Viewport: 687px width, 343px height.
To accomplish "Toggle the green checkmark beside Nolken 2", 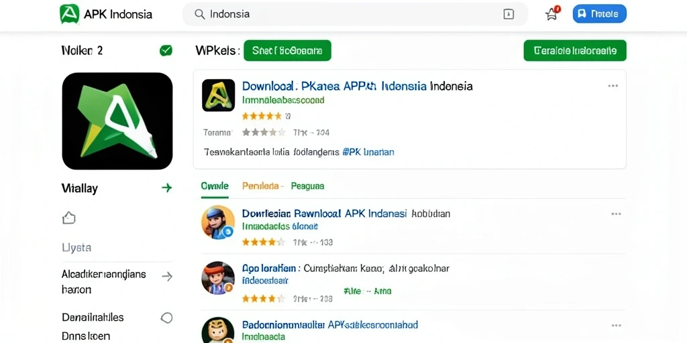I will pos(166,50).
